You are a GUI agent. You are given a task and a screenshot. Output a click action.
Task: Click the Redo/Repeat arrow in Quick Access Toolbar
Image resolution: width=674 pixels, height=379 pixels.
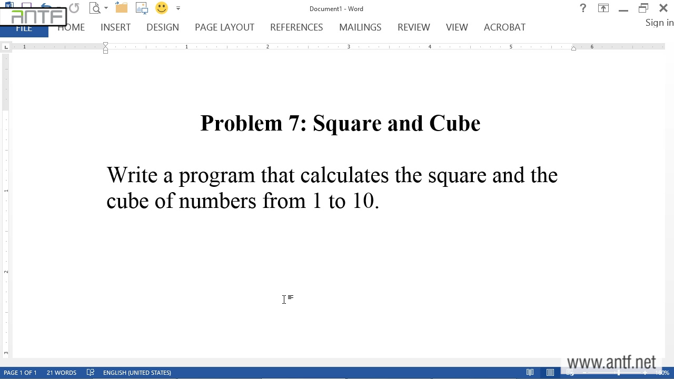74,8
